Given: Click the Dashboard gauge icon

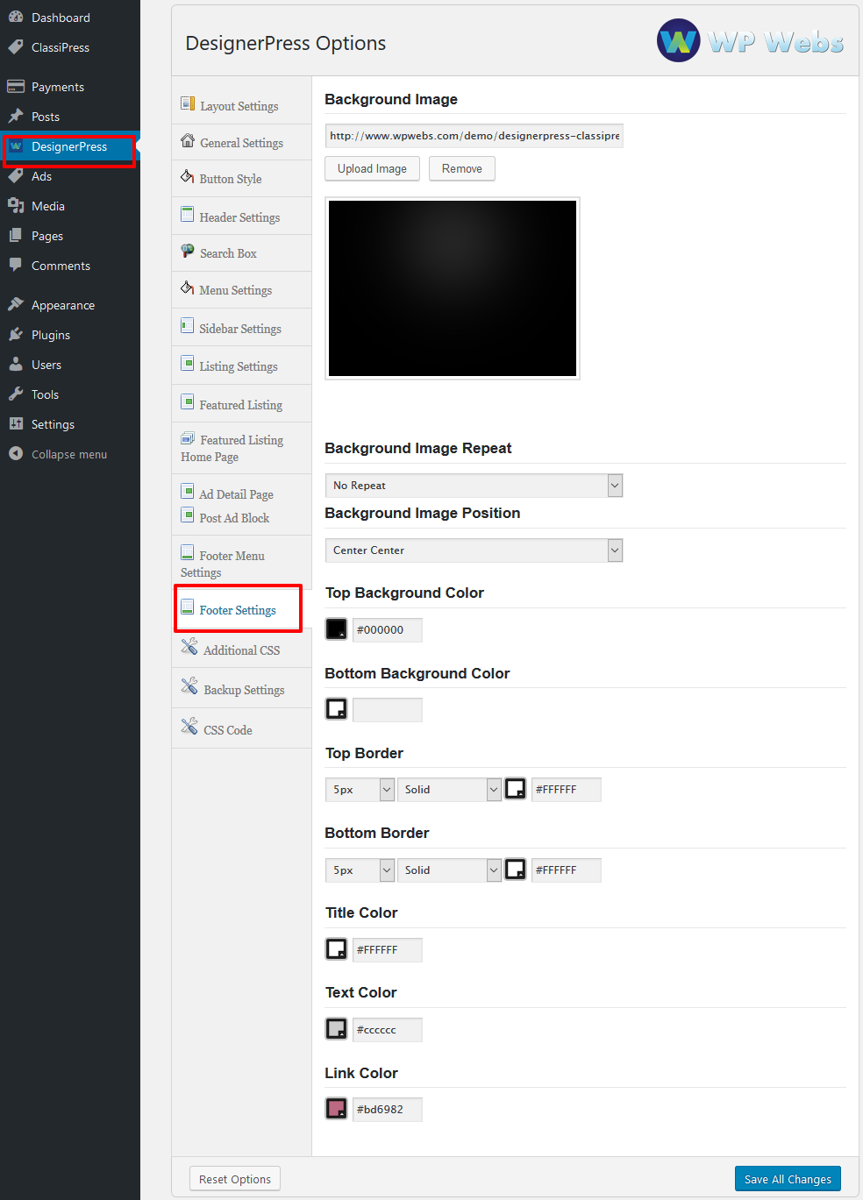Looking at the screenshot, I should [16, 18].
